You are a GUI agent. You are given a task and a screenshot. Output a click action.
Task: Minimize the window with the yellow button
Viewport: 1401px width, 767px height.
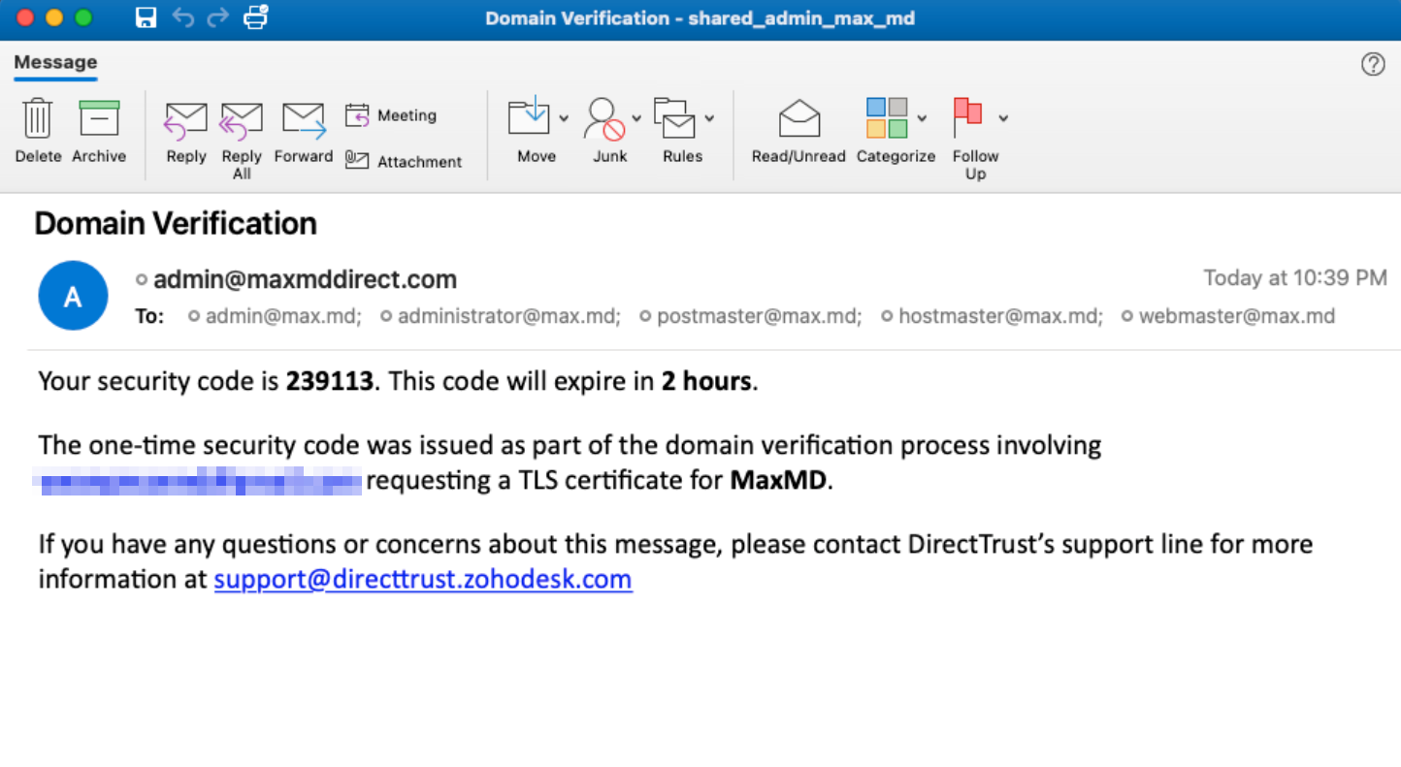tap(54, 17)
